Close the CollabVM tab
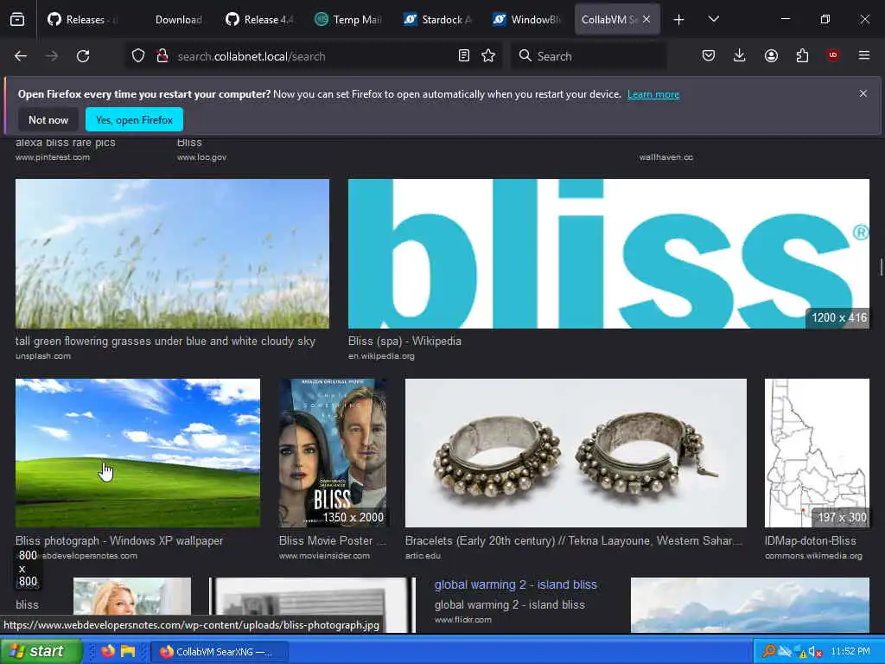The width and height of the screenshot is (885, 664). pyautogui.click(x=646, y=19)
